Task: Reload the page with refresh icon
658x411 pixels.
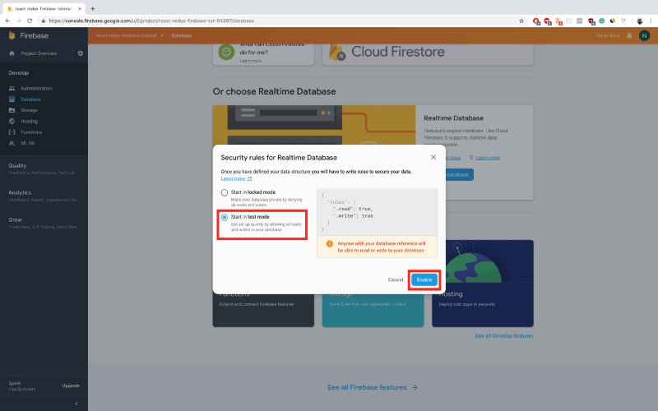Action: point(30,21)
